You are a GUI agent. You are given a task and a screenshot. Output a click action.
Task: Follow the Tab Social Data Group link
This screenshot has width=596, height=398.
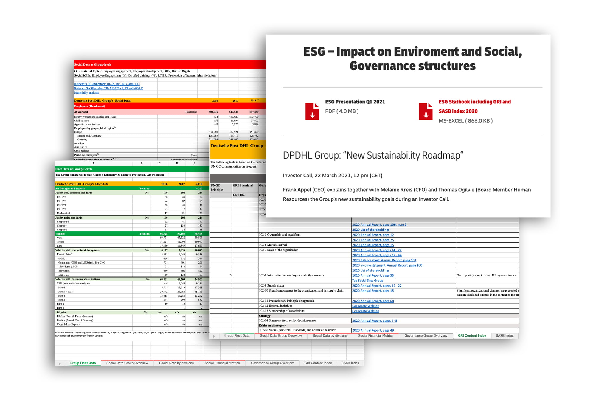click(x=367, y=281)
